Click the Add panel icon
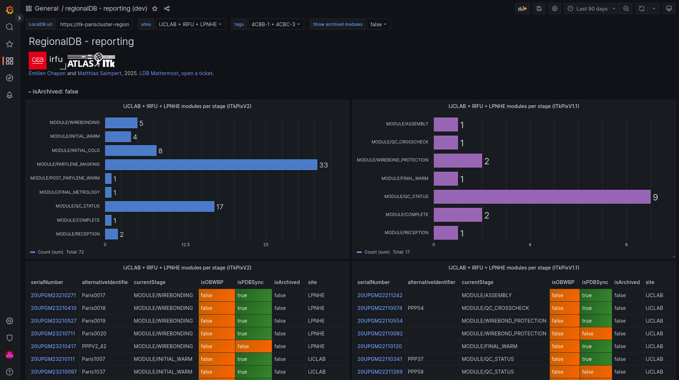679x380 pixels. (x=522, y=8)
